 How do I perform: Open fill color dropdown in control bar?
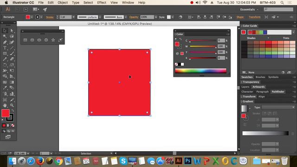[32, 17]
